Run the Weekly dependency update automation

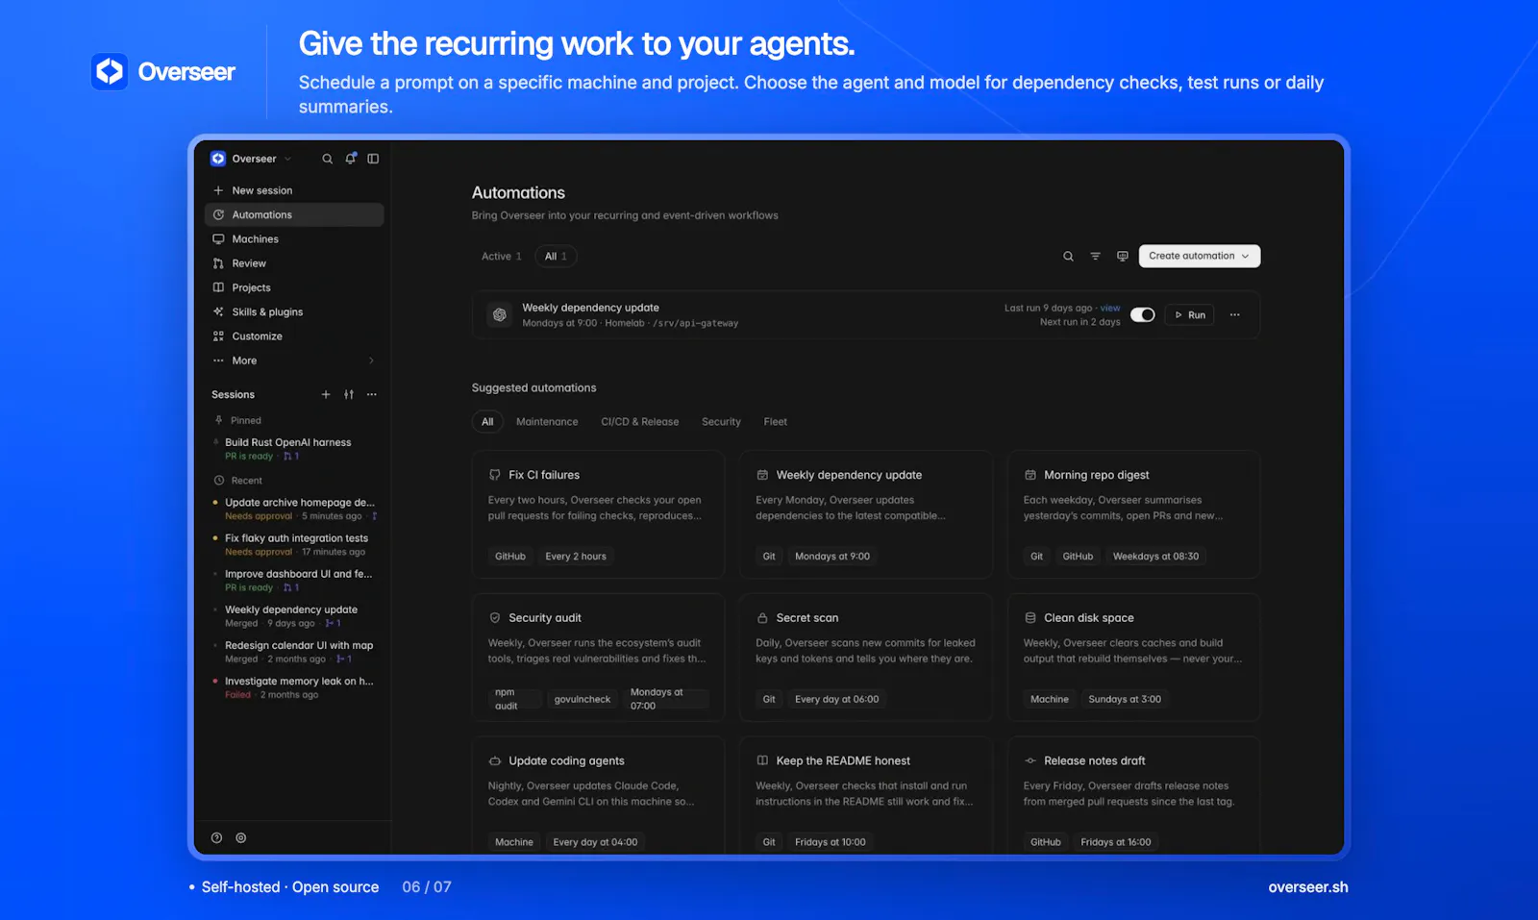coord(1190,314)
